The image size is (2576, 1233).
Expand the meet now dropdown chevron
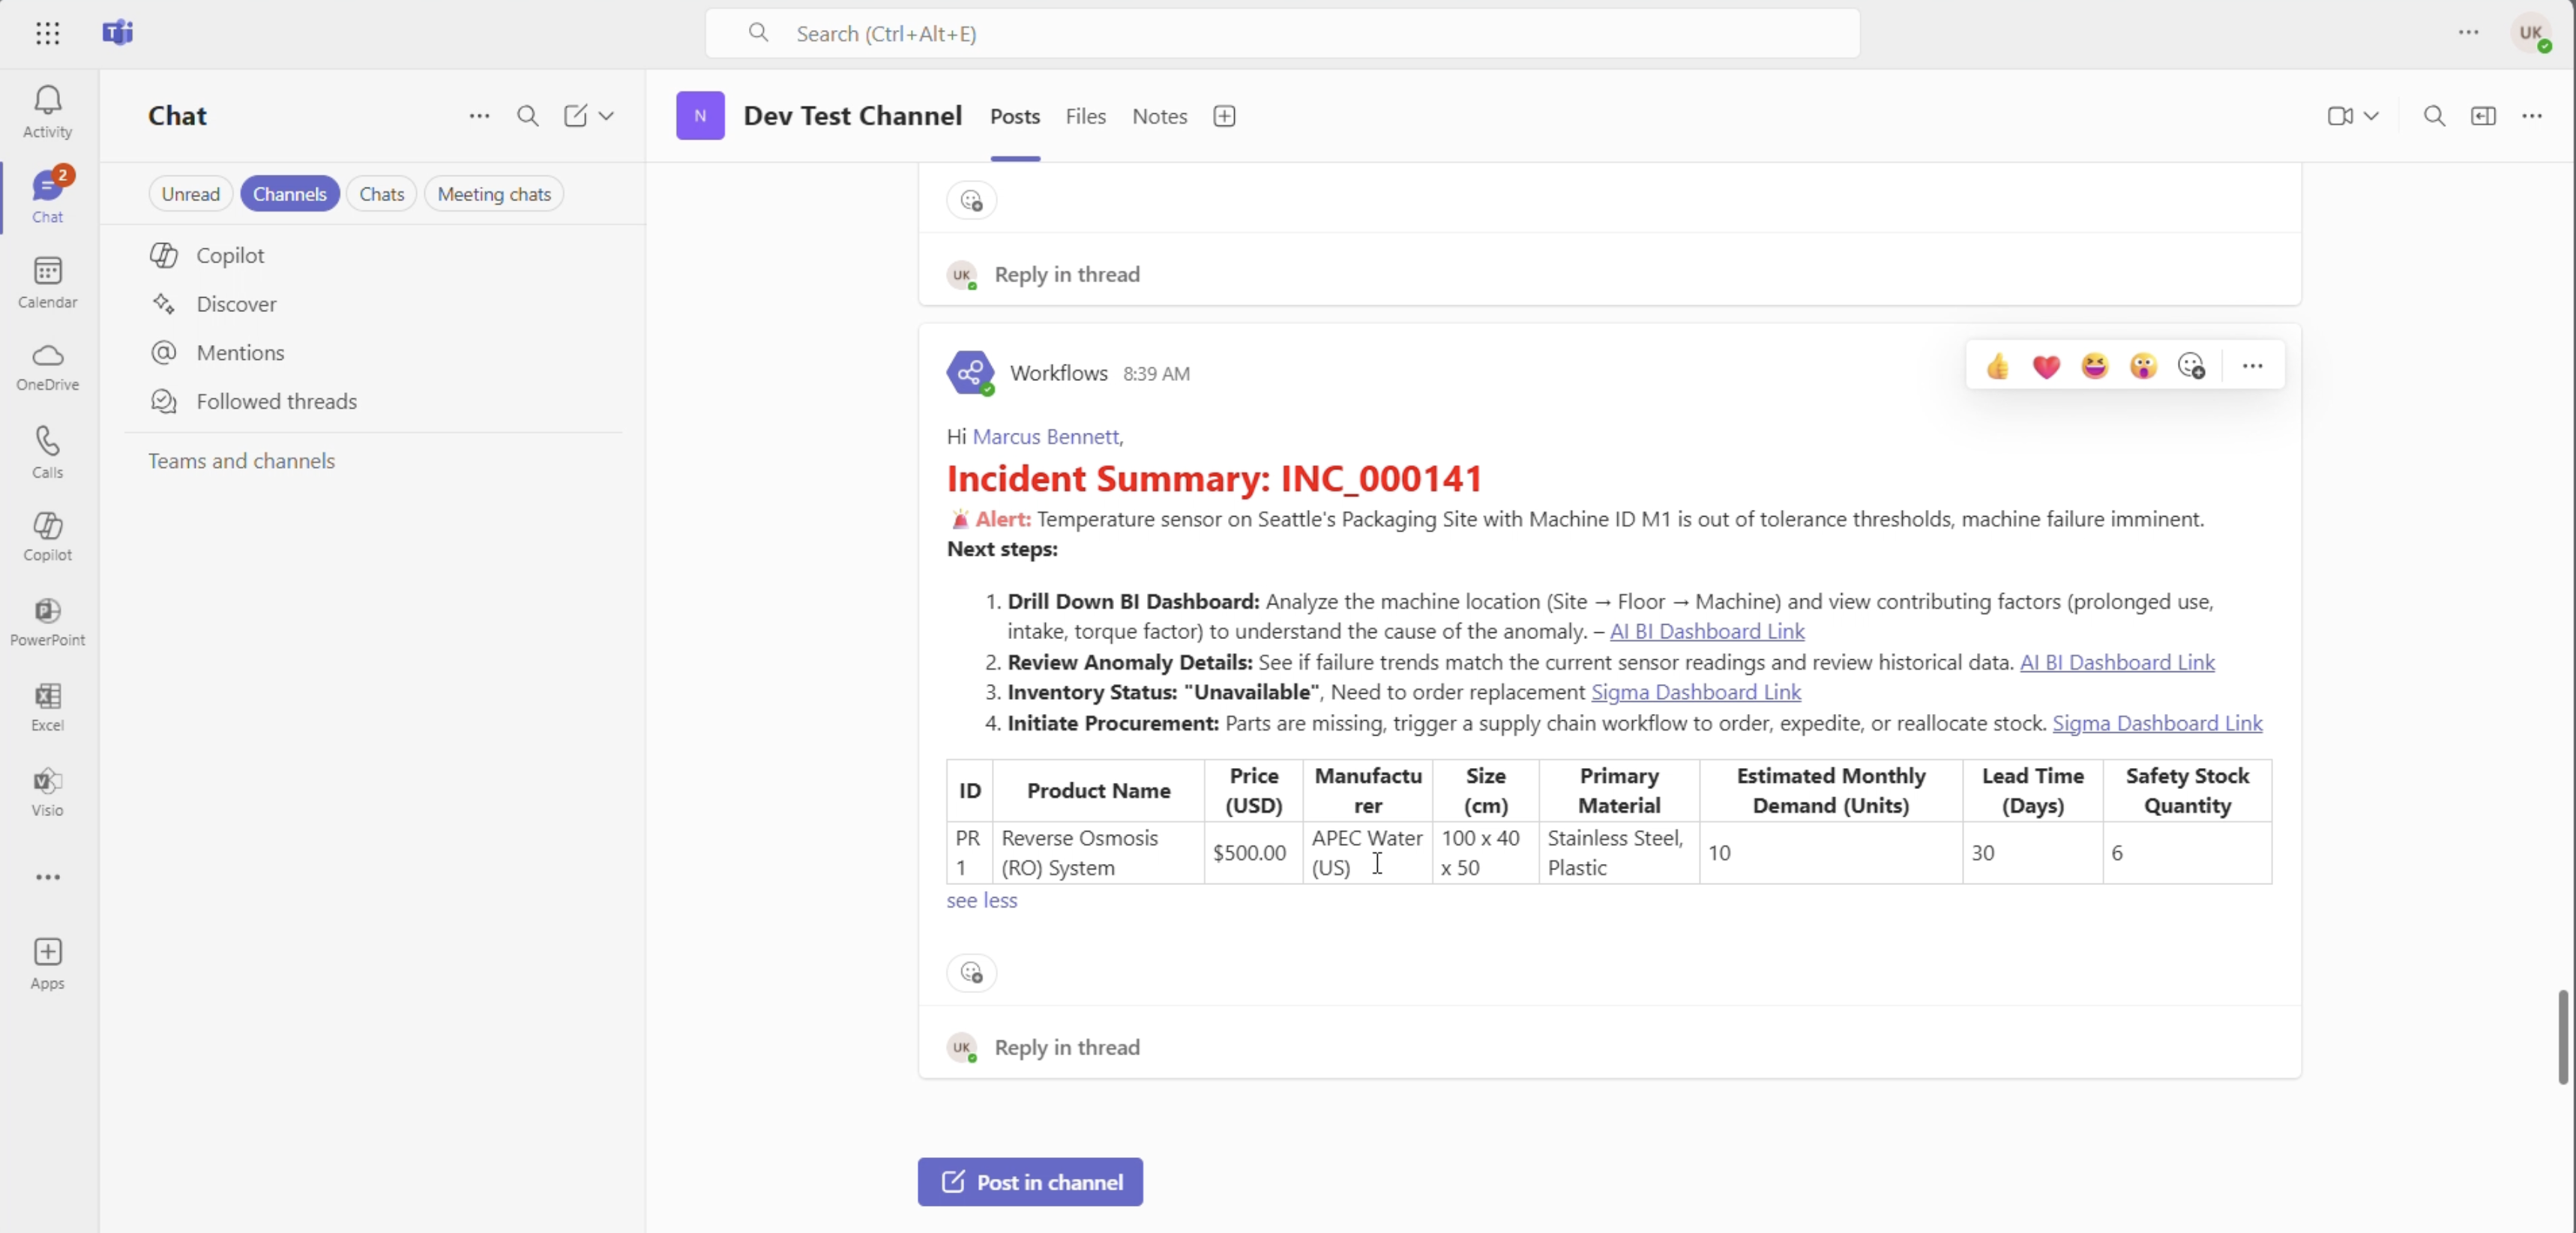tap(2371, 116)
